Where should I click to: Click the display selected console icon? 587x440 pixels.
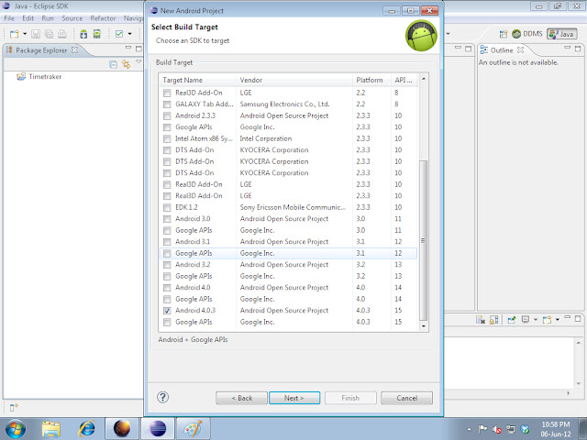526,320
